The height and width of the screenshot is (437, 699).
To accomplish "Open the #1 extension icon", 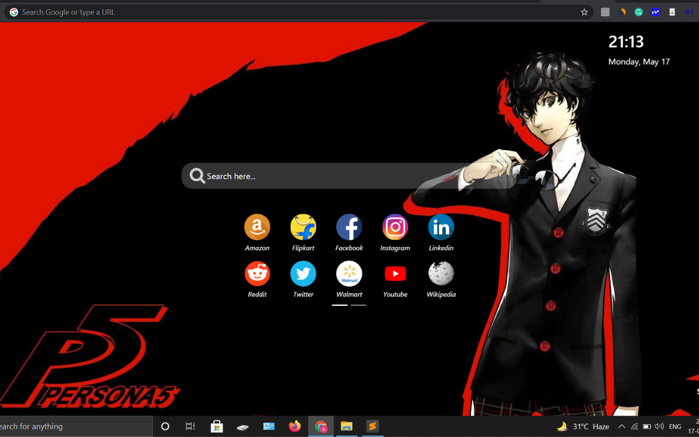I will (x=689, y=12).
